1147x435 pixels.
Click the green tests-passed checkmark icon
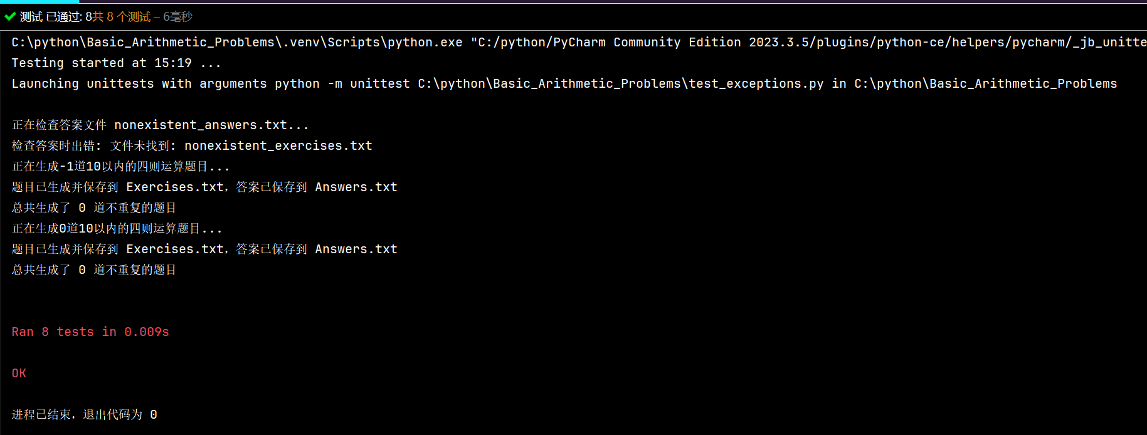click(9, 17)
